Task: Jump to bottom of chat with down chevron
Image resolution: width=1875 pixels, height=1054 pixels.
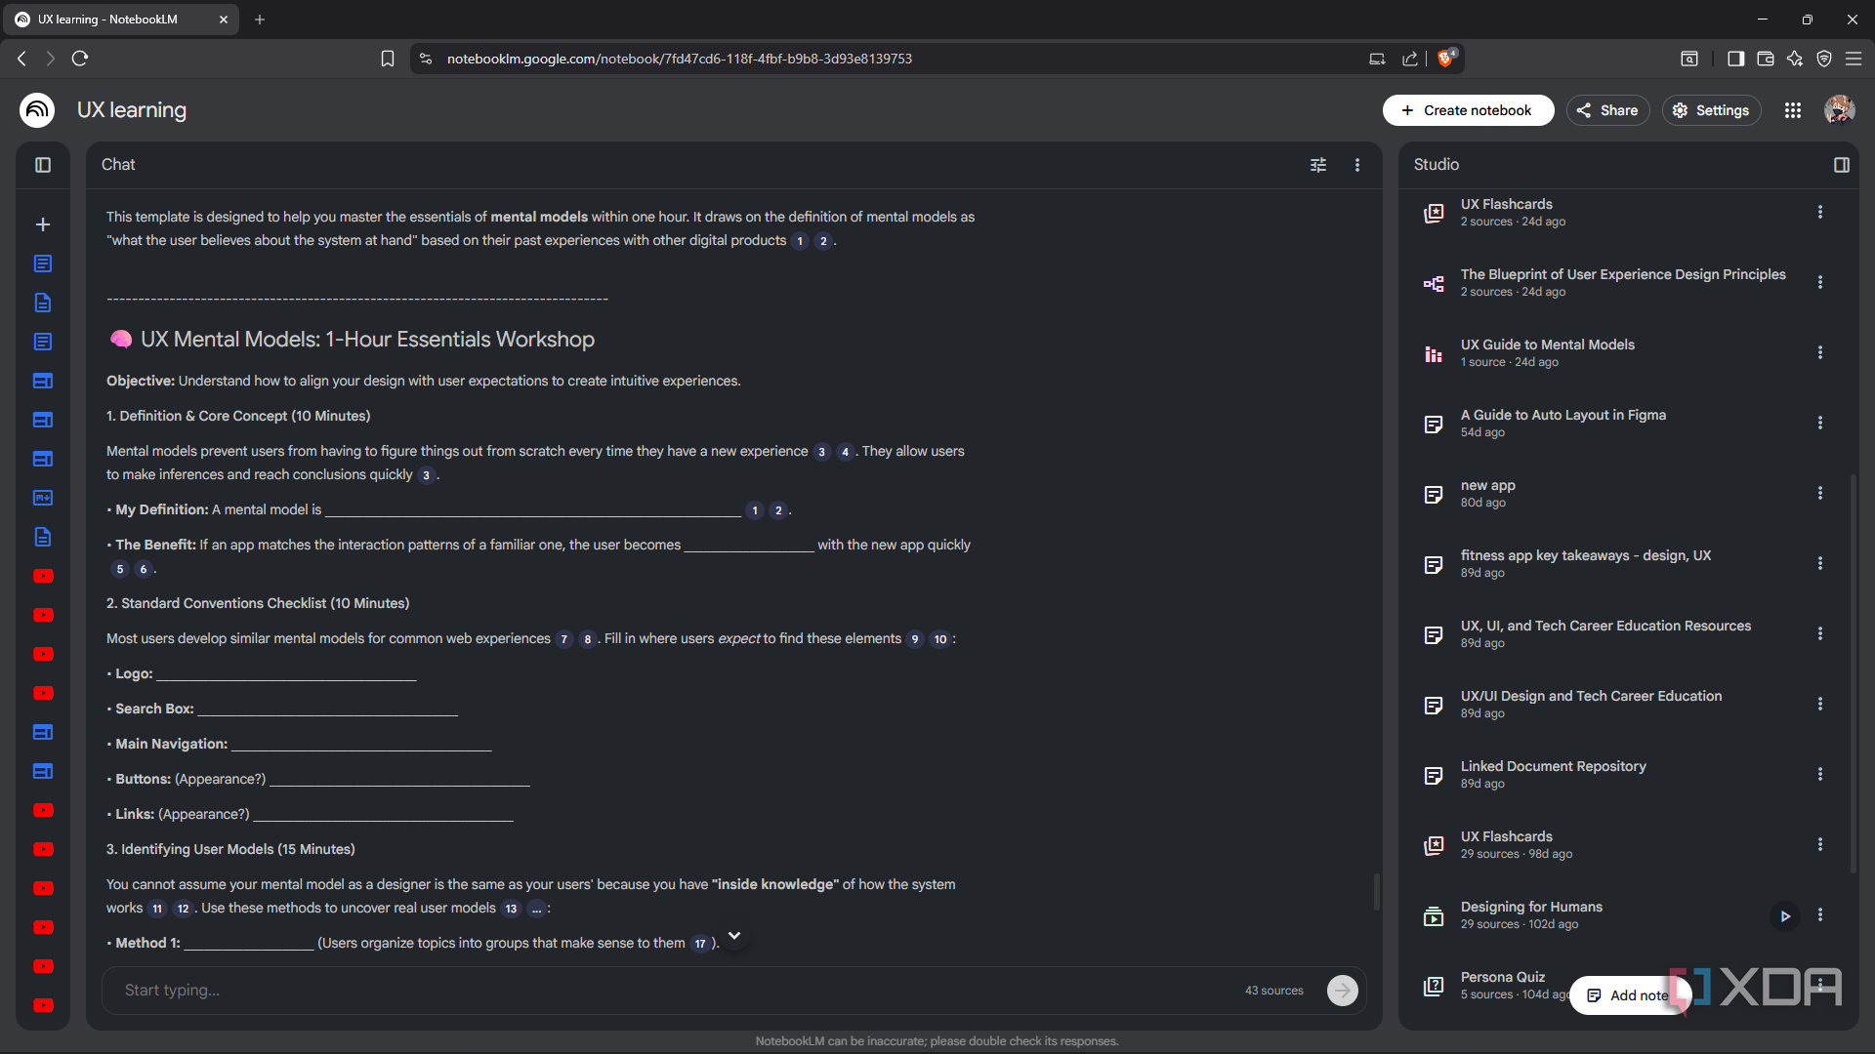Action: point(734,936)
